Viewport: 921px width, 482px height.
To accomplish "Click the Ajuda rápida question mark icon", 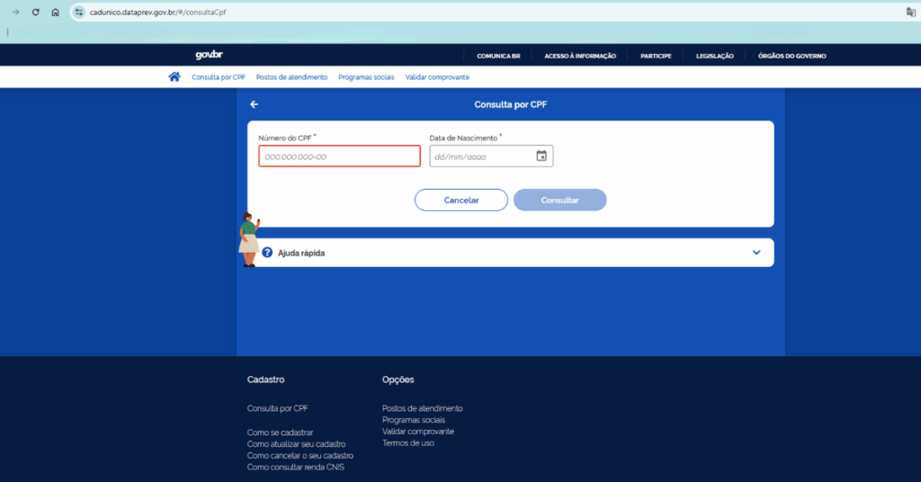I will pos(267,253).
